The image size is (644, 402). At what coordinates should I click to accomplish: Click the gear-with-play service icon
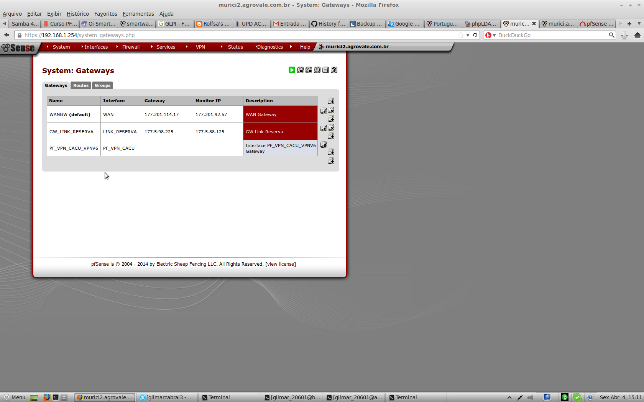click(x=300, y=70)
